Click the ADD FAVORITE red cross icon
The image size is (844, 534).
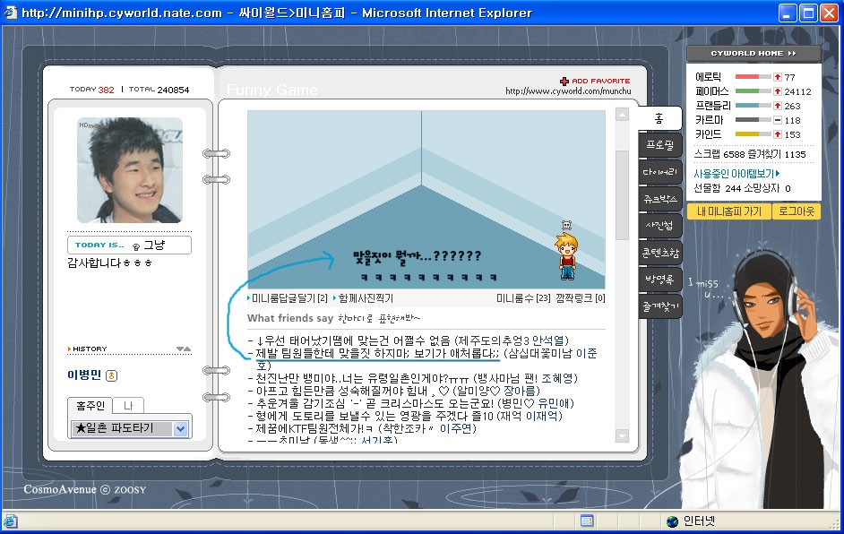[564, 82]
